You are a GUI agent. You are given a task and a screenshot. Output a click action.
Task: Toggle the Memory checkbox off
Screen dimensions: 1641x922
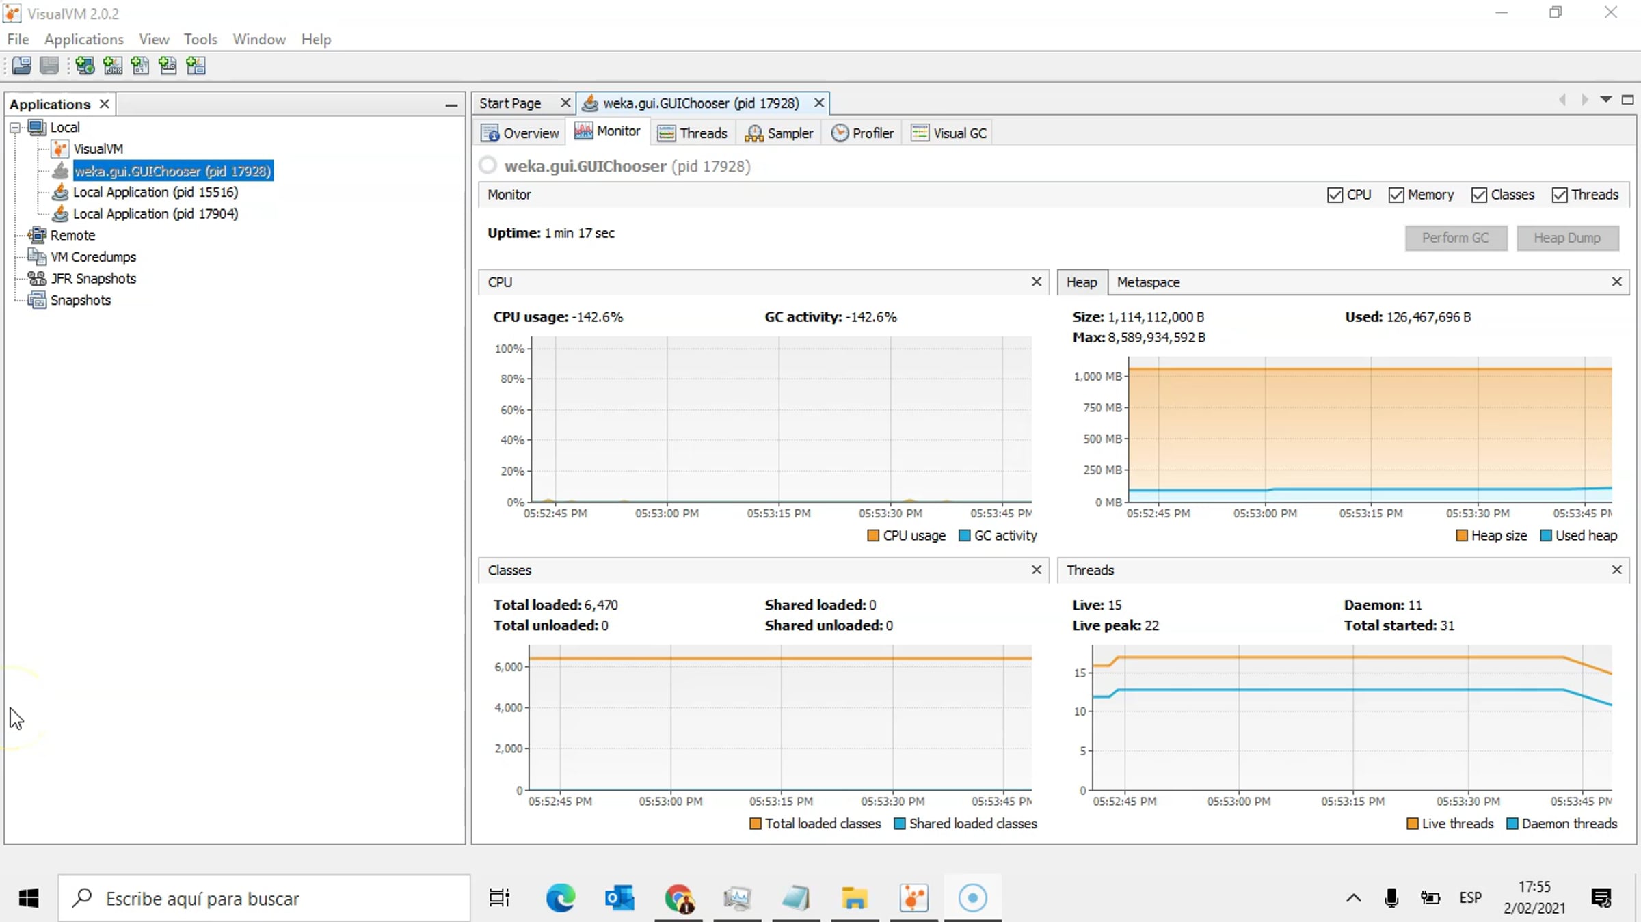coord(1396,195)
